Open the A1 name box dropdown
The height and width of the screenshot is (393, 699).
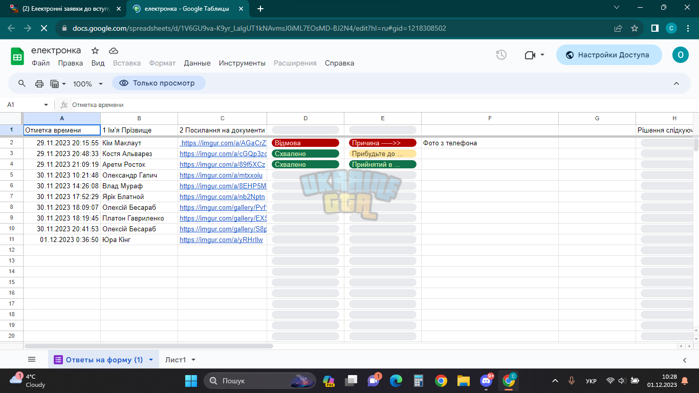pyautogui.click(x=46, y=105)
